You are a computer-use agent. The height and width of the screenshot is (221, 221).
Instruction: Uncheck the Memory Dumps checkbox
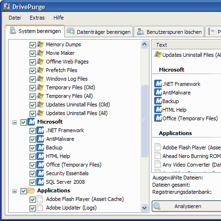[x=32, y=45]
